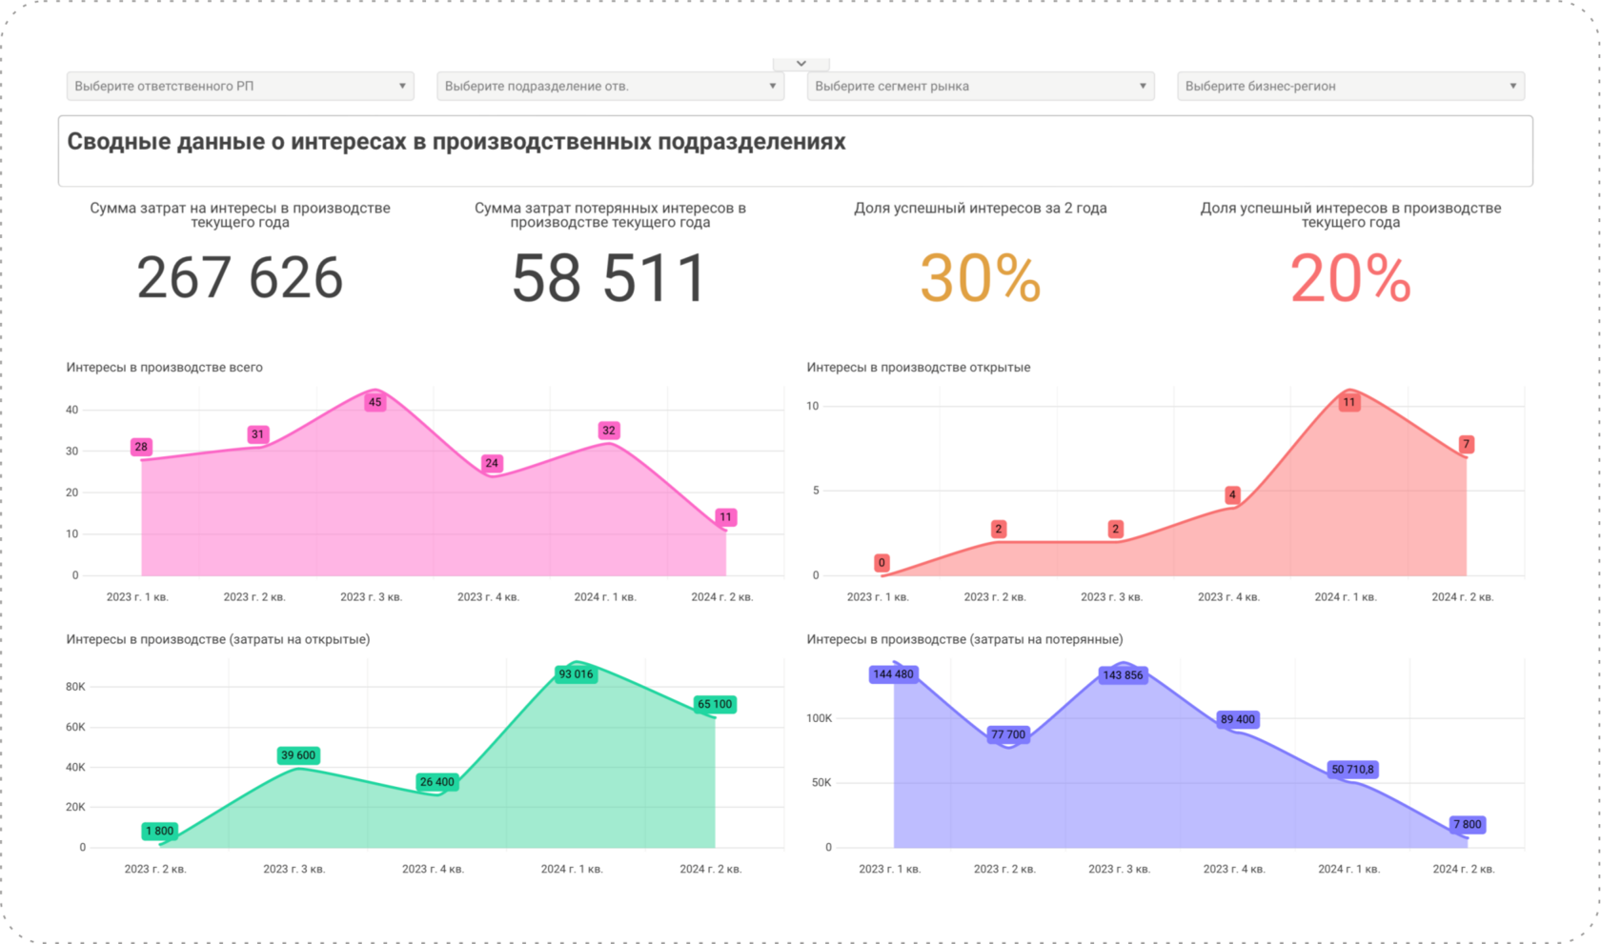The height and width of the screenshot is (944, 1601).
Task: Click the pink data label 11
Action: (726, 517)
